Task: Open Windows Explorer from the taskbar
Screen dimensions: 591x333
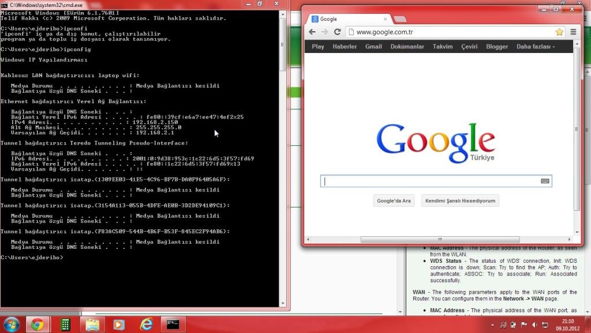Action: pos(92,324)
